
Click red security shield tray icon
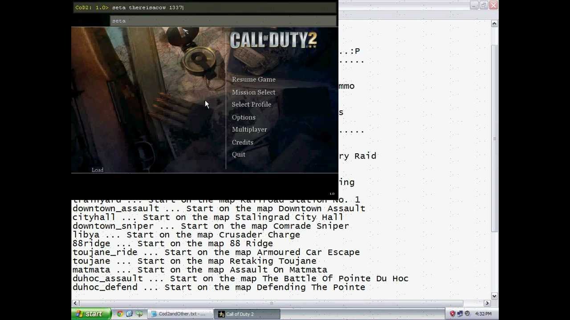pos(452,314)
